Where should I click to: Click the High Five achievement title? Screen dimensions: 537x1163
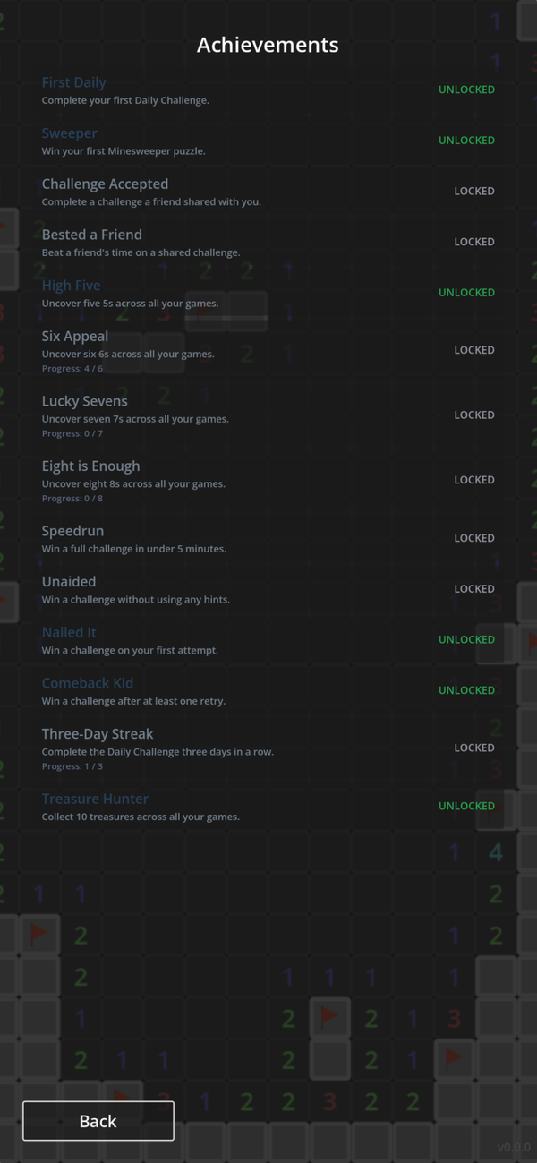71,286
